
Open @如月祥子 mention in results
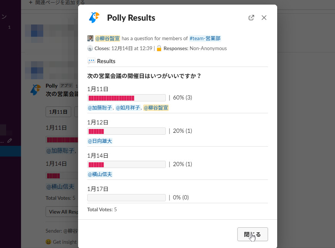point(128,108)
